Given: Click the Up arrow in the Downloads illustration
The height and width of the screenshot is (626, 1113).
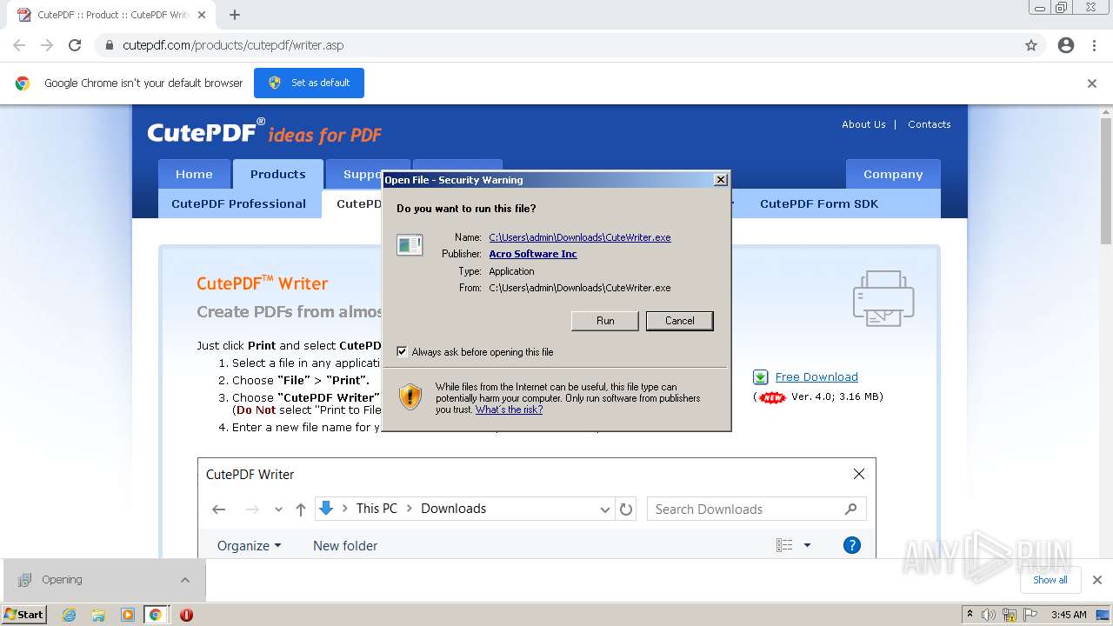Looking at the screenshot, I should 300,509.
